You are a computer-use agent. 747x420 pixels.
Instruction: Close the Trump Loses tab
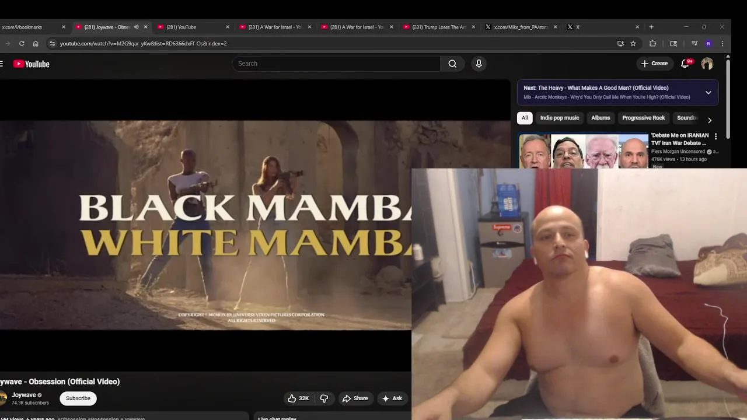pos(473,27)
